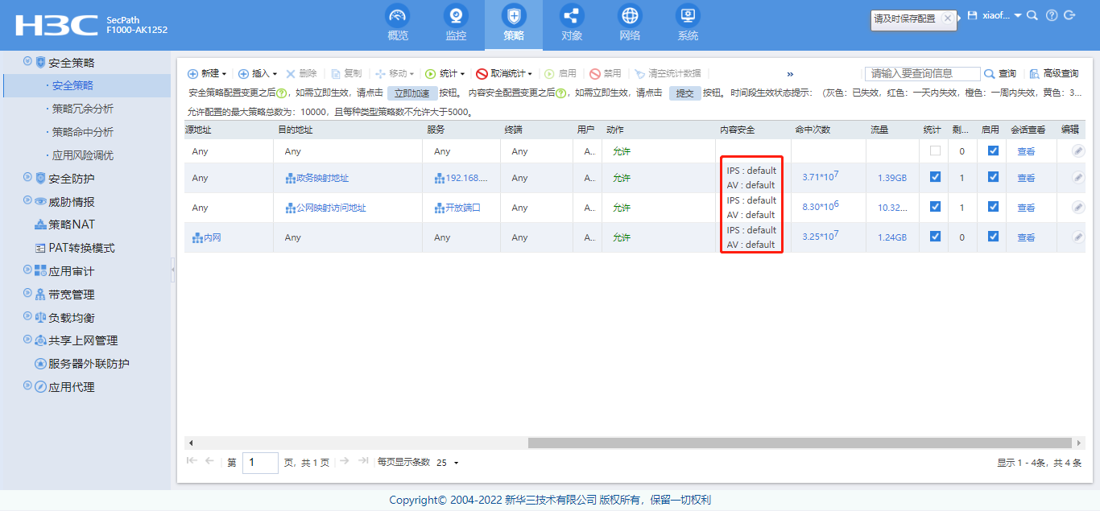
Task: Open the help question mark icon
Action: 1051,15
